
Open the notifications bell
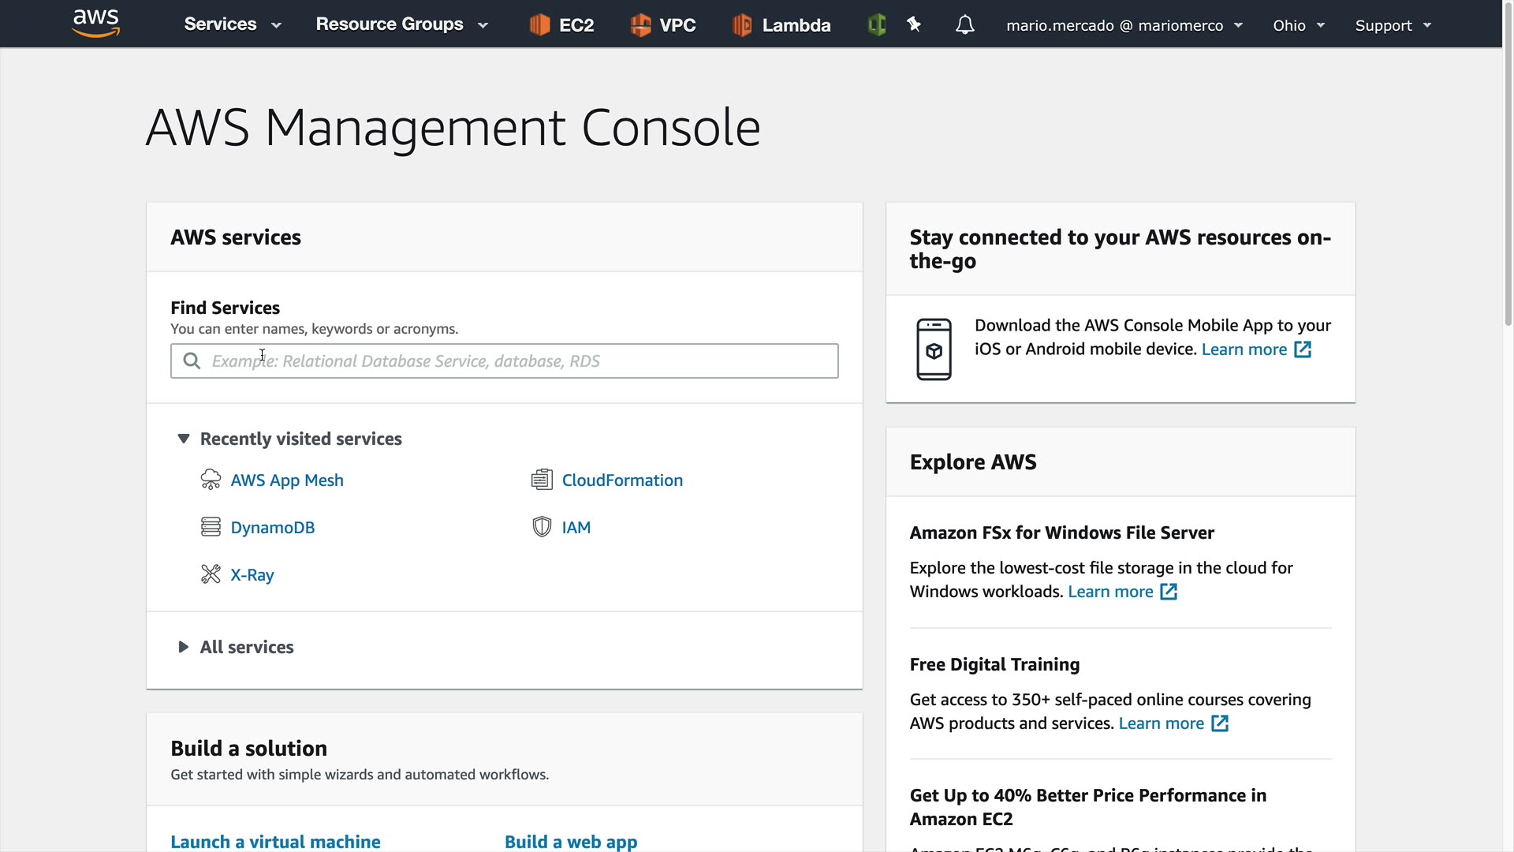pyautogui.click(x=964, y=25)
